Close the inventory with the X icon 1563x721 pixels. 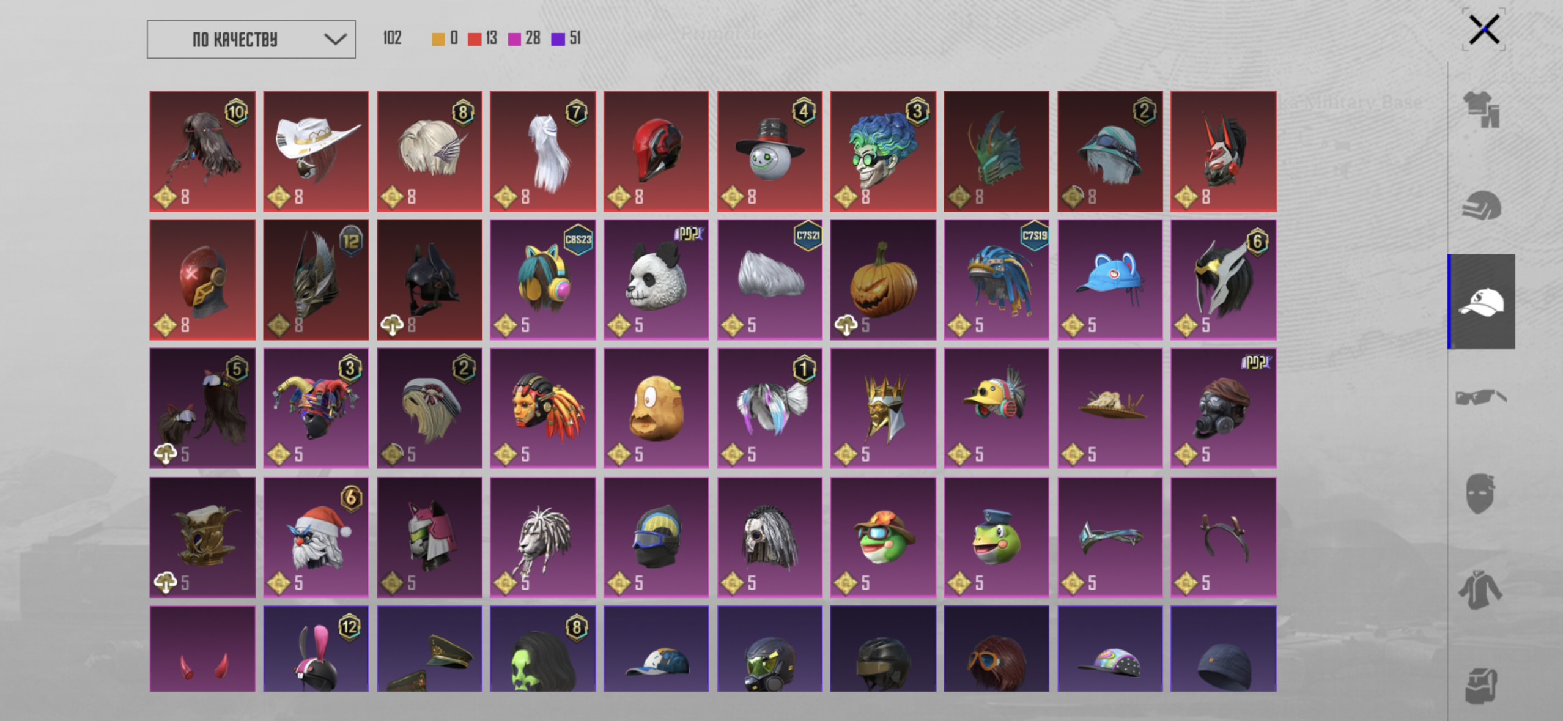[x=1484, y=29]
